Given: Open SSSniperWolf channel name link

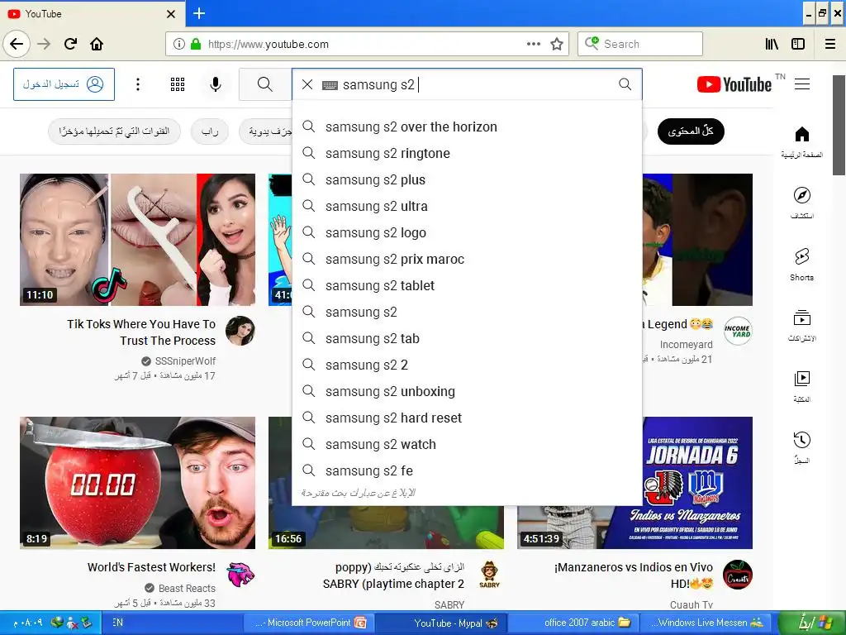Looking at the screenshot, I should (x=185, y=360).
